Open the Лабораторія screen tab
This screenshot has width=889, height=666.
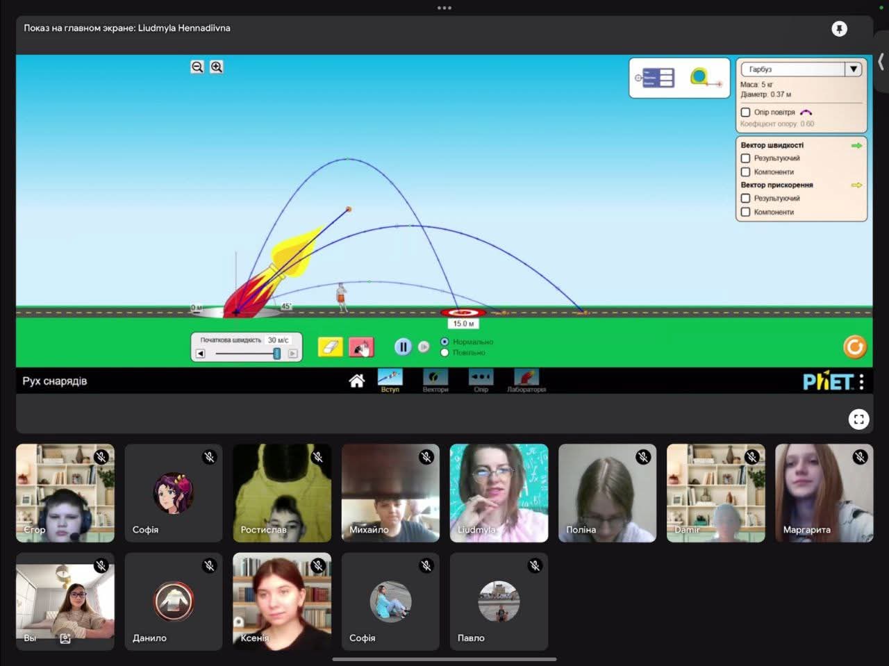click(526, 380)
